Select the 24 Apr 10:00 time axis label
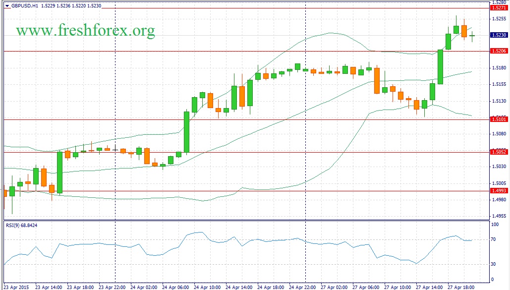510x290 pixels. (x=208, y=287)
